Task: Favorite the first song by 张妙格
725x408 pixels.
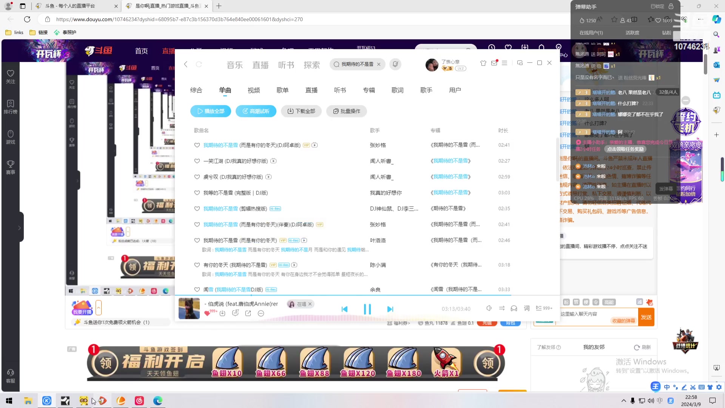Action: pos(197,145)
